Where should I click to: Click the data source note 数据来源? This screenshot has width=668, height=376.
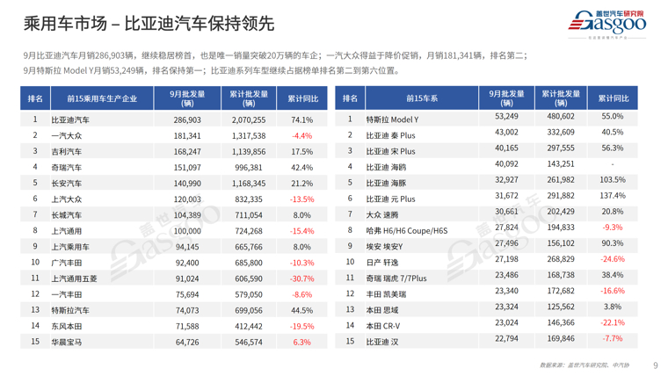coord(584,365)
